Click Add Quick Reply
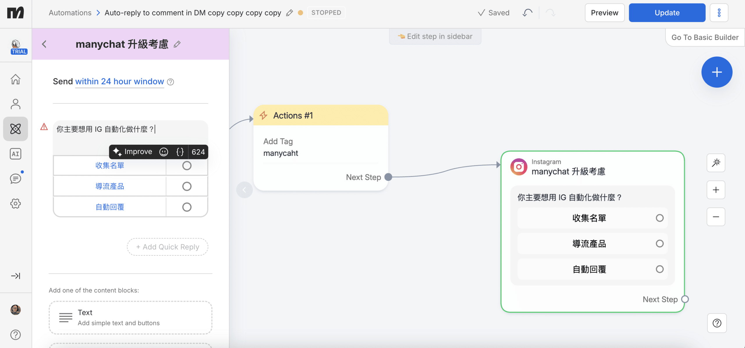The width and height of the screenshot is (745, 348). point(168,247)
